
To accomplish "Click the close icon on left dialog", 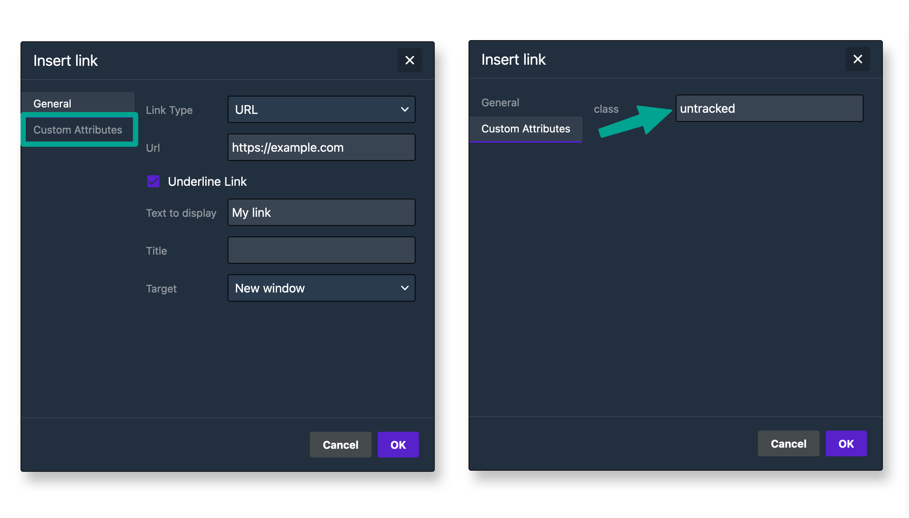I will [x=409, y=60].
